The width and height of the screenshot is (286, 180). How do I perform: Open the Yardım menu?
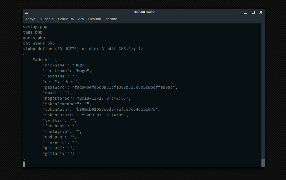(x=111, y=19)
